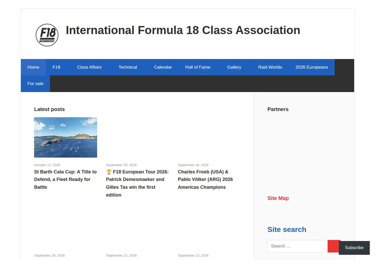Viewport: 375px width, 260px height.
Task: Click the International Formula 18 Class Association title
Action: (x=183, y=30)
